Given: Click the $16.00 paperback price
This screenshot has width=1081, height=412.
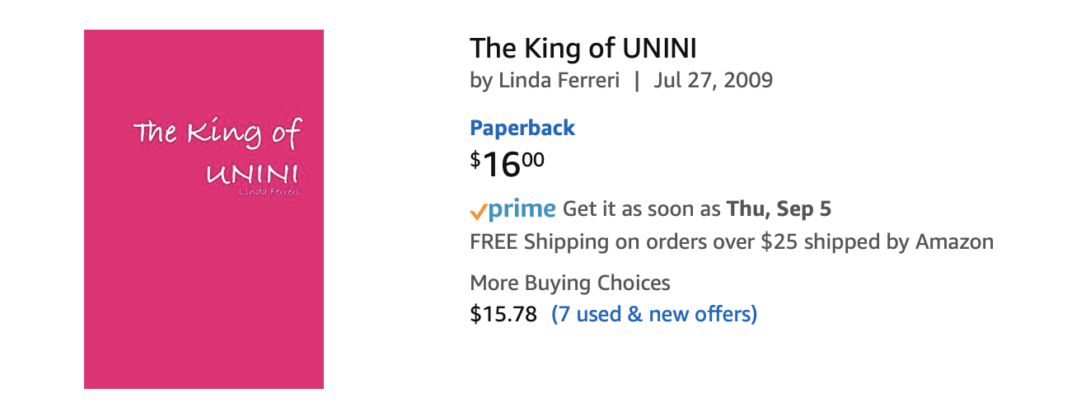Looking at the screenshot, I should pyautogui.click(x=507, y=164).
